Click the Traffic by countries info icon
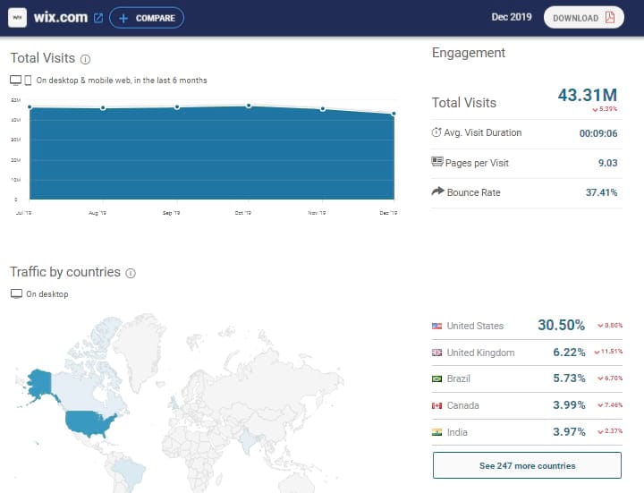The width and height of the screenshot is (644, 493). click(x=130, y=273)
